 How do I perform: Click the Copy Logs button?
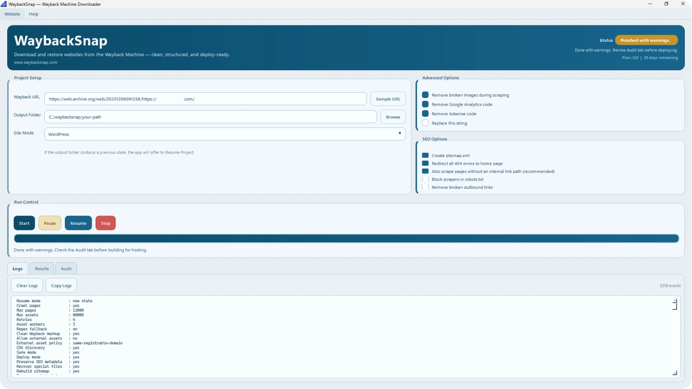pyautogui.click(x=61, y=285)
